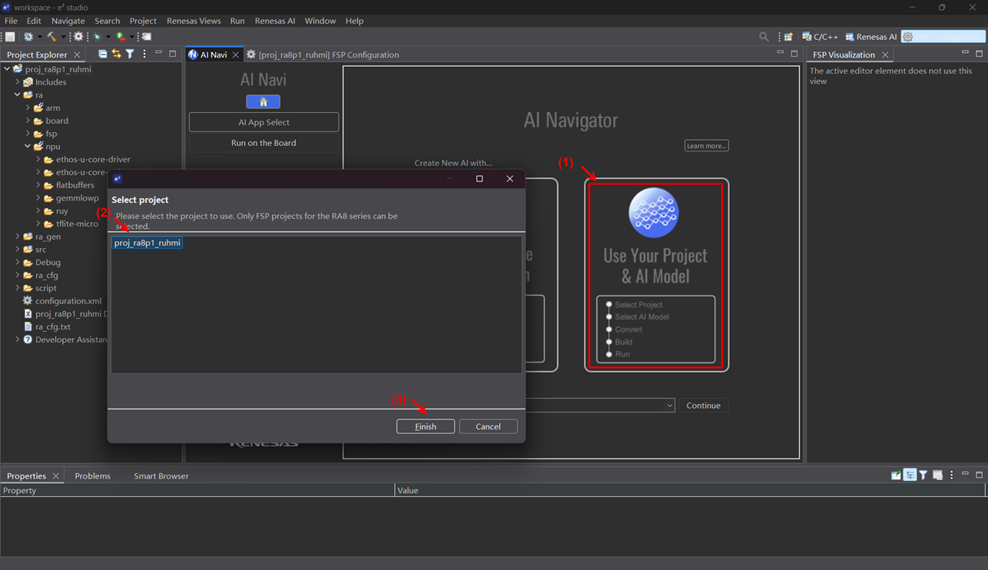Toggle Show Categories in Properties view

(x=910, y=476)
